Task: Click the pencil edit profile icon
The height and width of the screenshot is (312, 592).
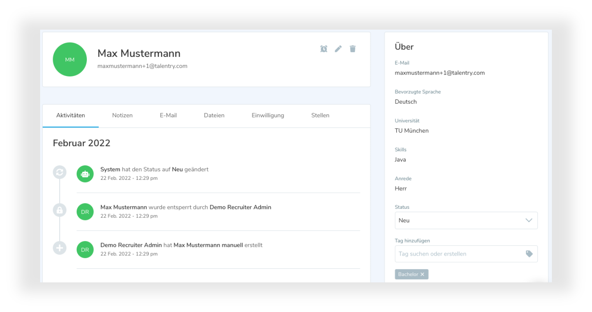Action: [x=338, y=49]
